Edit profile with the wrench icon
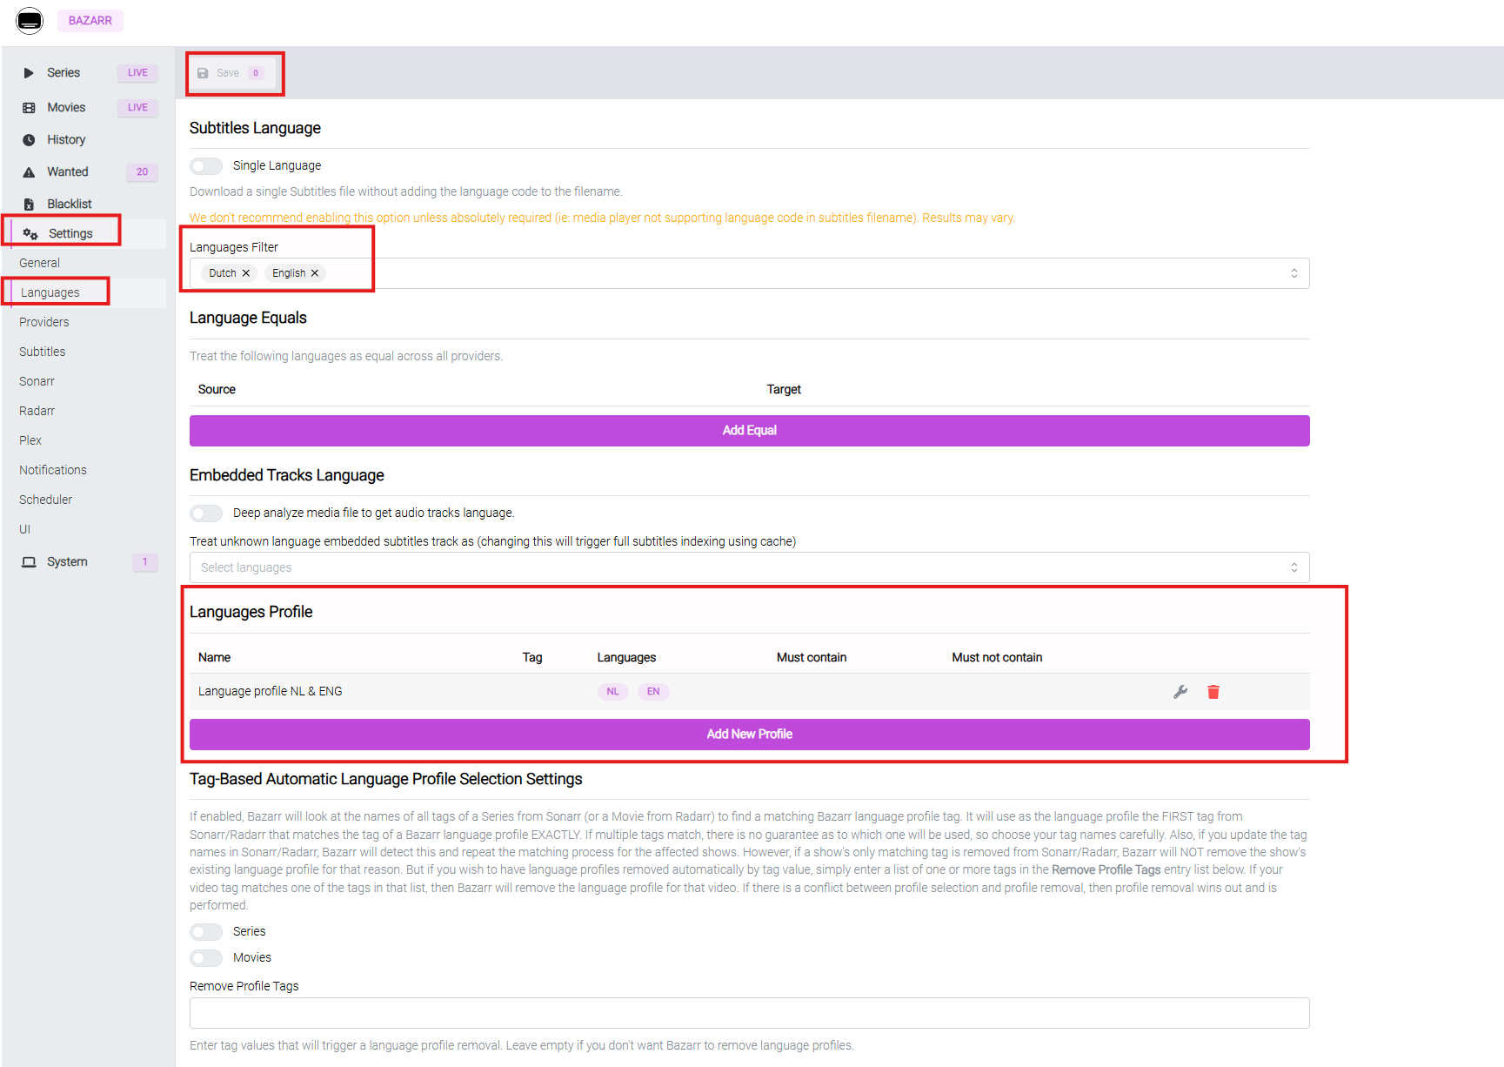This screenshot has height=1067, width=1504. (x=1180, y=692)
